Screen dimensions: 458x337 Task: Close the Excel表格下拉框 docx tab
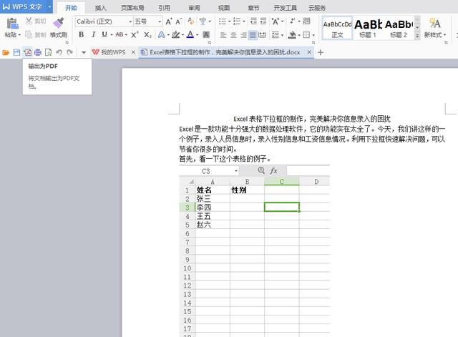pyautogui.click(x=309, y=52)
